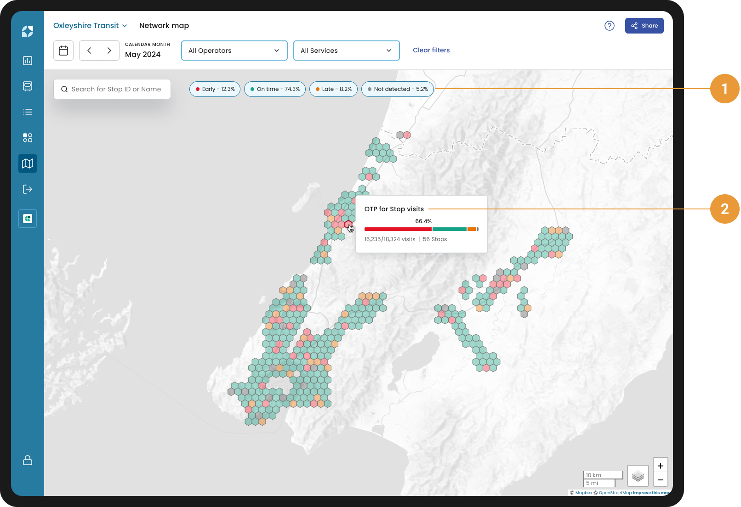Screen dimensions: 741x507
Task: Open the All Services dropdown
Action: point(347,51)
